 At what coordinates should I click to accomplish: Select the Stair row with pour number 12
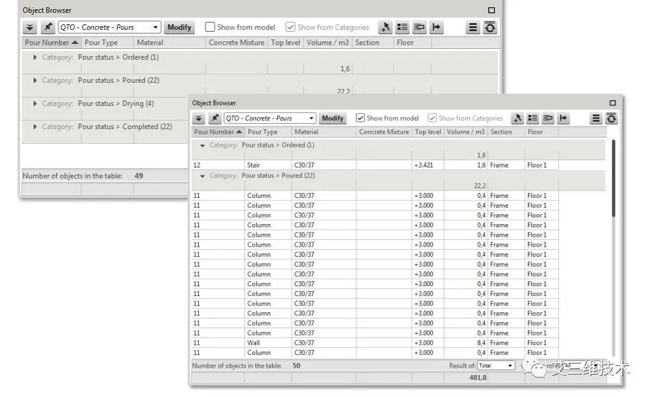tap(375, 165)
